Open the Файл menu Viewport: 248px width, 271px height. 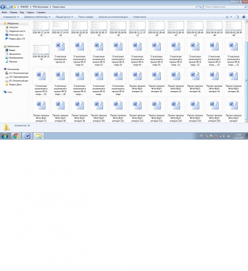(4, 12)
